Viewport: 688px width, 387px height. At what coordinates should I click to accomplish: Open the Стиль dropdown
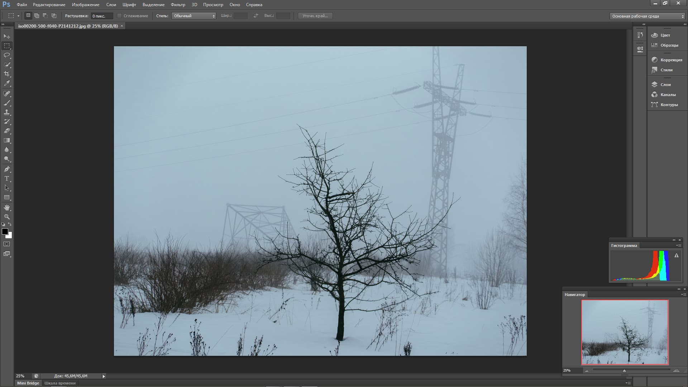(194, 16)
